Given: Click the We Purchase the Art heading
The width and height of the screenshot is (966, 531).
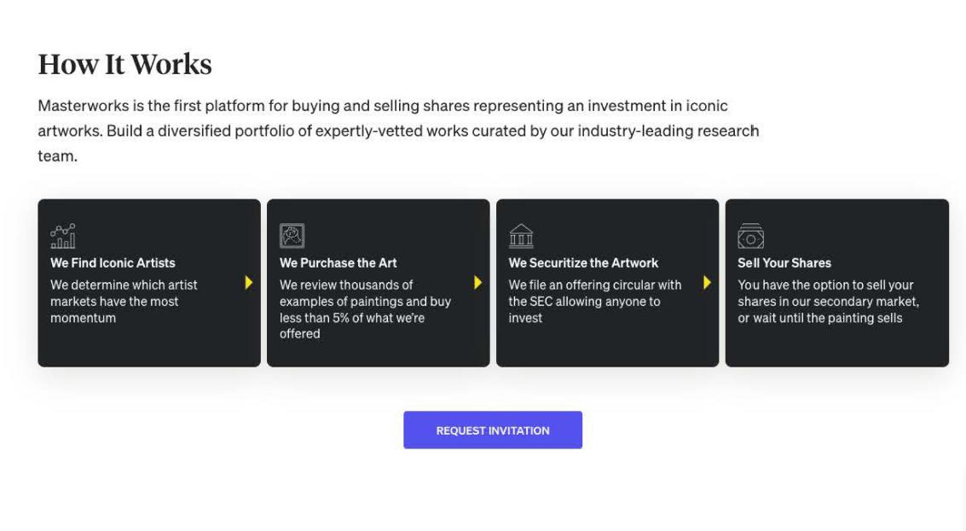Looking at the screenshot, I should (338, 263).
